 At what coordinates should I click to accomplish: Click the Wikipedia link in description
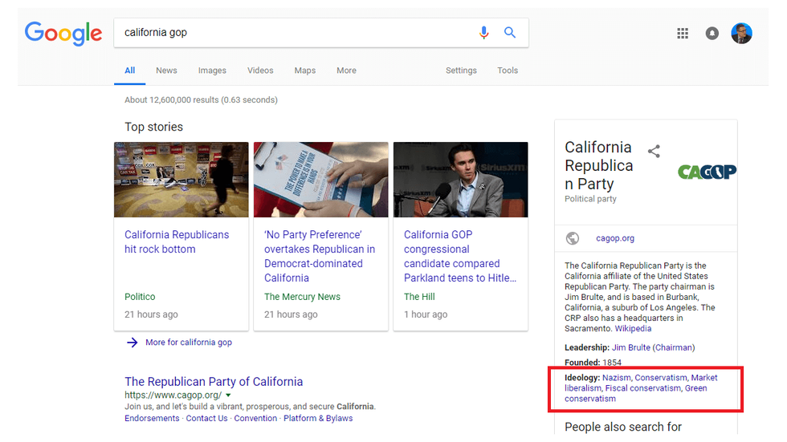(x=633, y=329)
